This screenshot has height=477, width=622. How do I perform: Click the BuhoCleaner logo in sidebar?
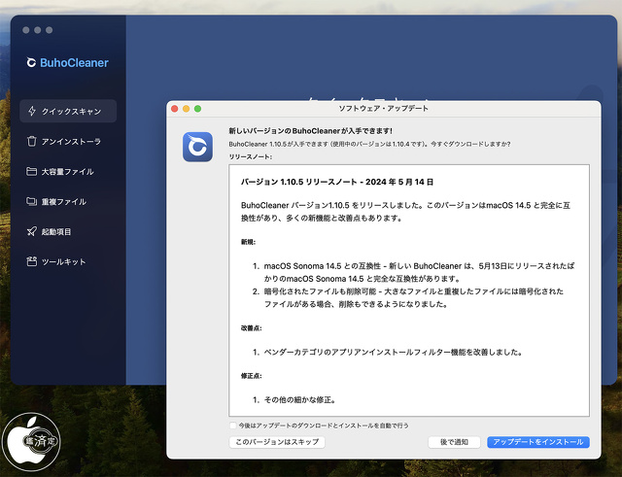click(x=67, y=62)
